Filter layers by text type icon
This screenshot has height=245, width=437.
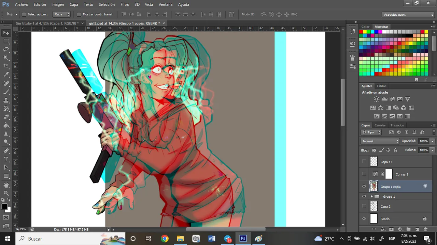point(406,132)
